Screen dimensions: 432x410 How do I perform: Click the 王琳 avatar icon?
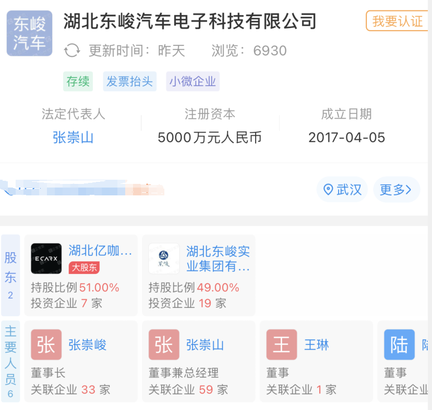click(x=282, y=345)
